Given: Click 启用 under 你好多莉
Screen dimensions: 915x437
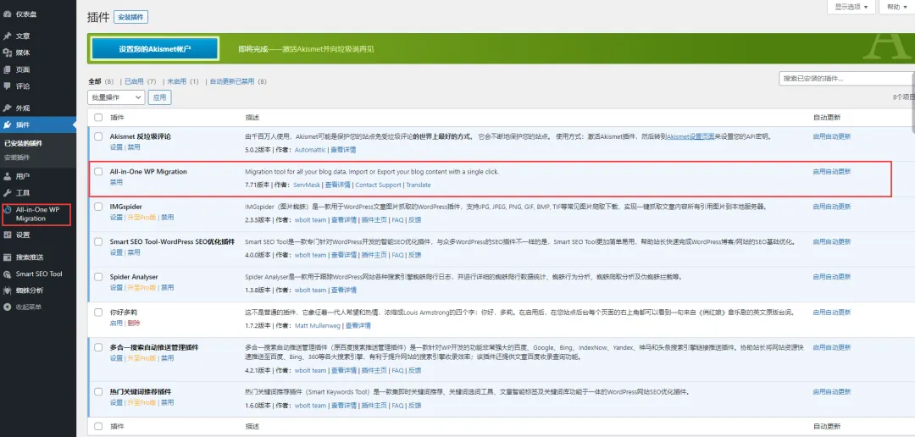Looking at the screenshot, I should tap(116, 323).
